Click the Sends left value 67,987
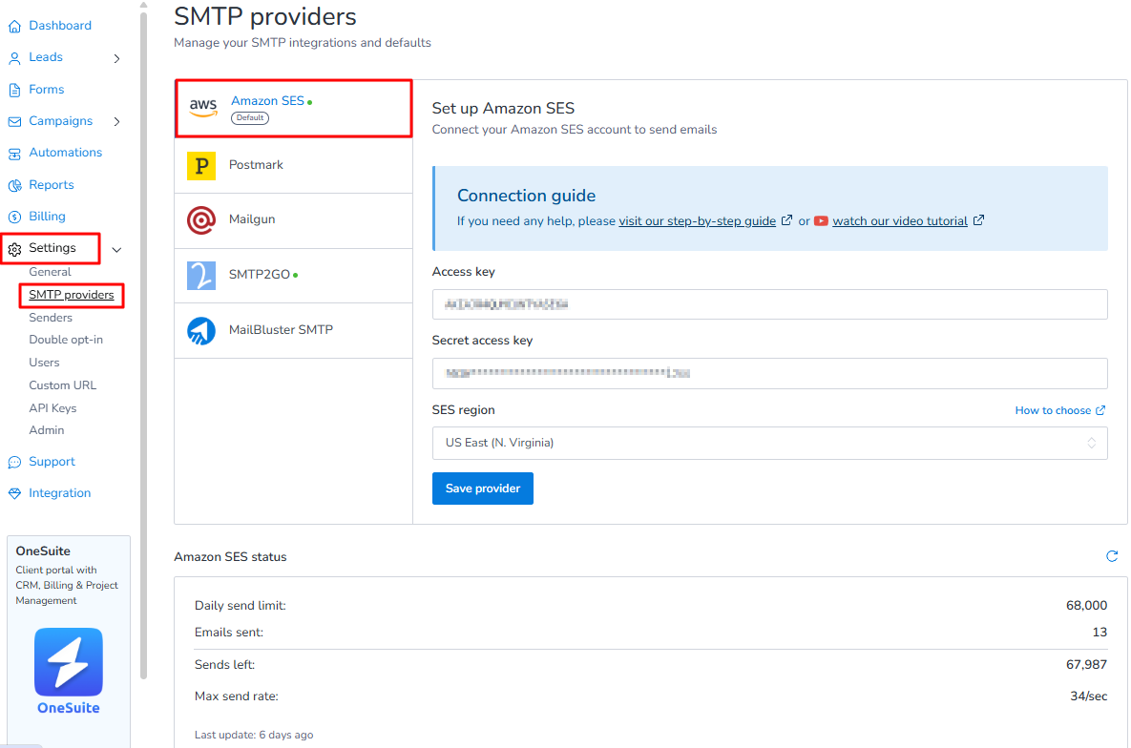This screenshot has height=748, width=1131. click(1086, 665)
